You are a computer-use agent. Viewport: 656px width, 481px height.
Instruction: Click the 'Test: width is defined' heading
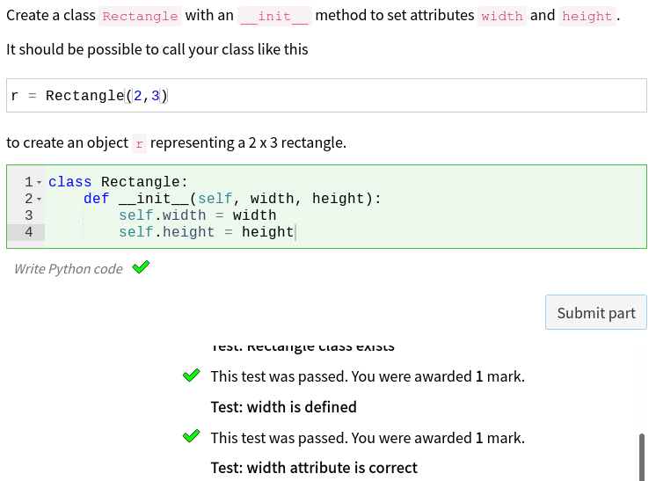click(283, 407)
